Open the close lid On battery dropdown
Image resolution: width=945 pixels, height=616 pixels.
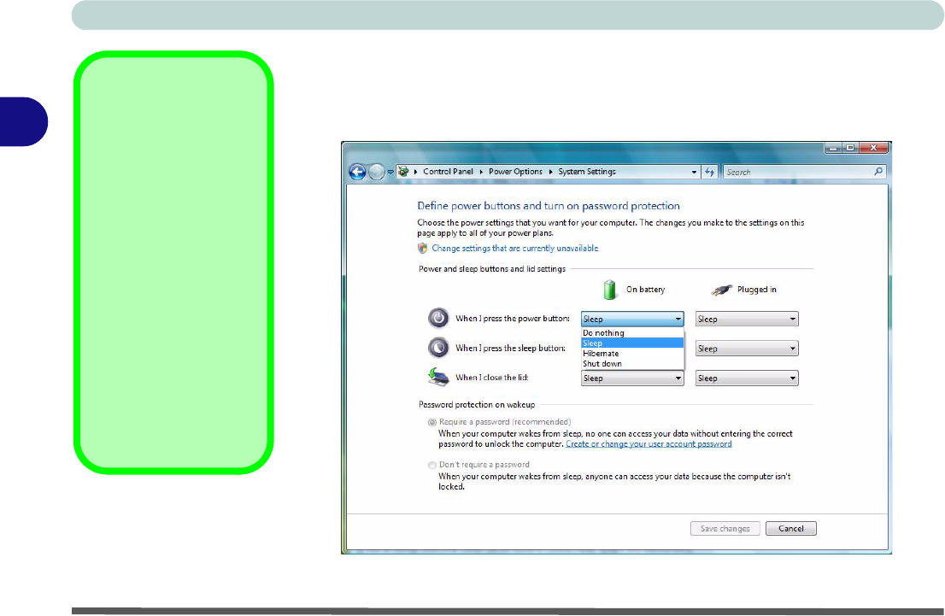[x=632, y=378]
